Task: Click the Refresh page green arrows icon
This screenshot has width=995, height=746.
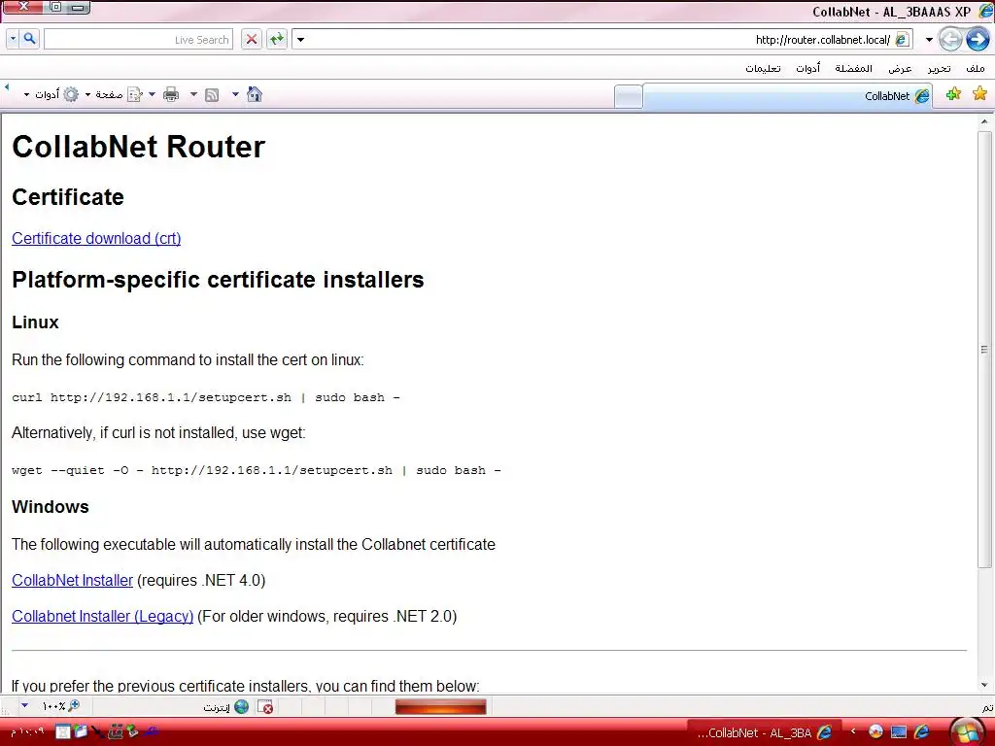Action: (x=277, y=39)
